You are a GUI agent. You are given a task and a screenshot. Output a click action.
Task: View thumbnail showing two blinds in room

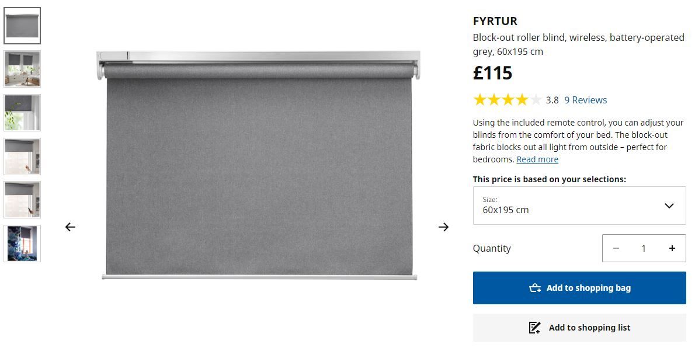click(x=22, y=69)
